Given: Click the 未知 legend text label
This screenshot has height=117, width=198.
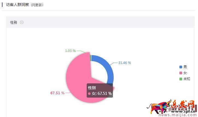Looking at the screenshot, I should point(187,79).
